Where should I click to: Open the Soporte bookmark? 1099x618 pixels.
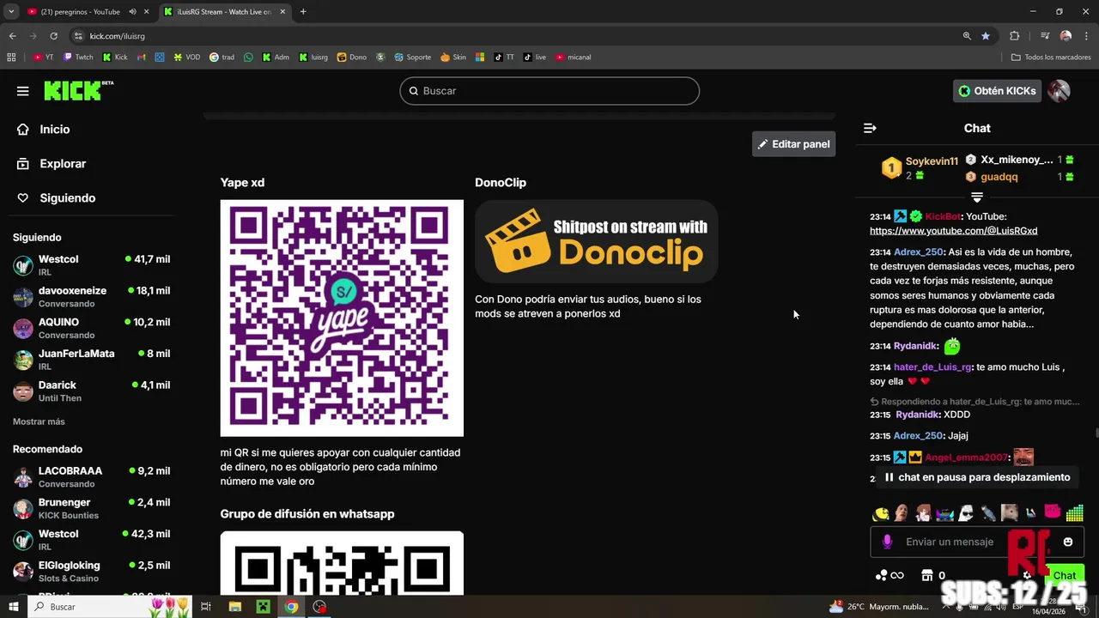[x=413, y=58]
